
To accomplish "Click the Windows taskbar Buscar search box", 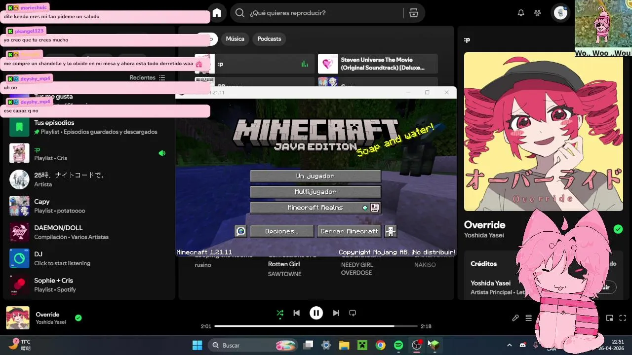I will [254, 345].
